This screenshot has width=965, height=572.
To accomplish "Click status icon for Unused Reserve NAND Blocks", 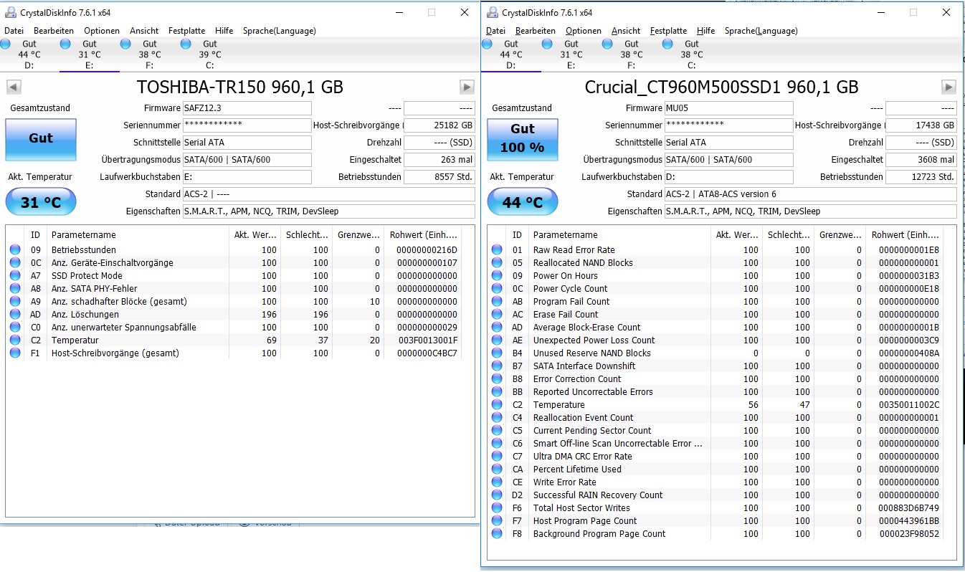I will (x=497, y=353).
